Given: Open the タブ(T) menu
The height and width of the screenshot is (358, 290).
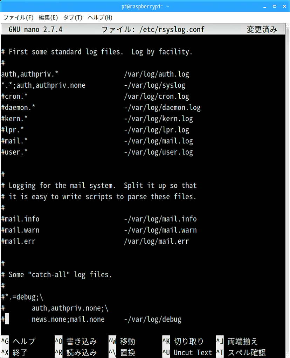Looking at the screenshot, I should click(x=73, y=17).
